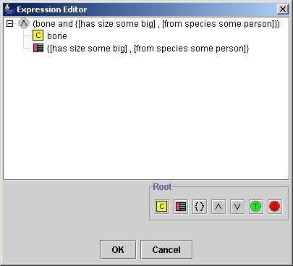Screen dimensions: 293x266
Task: Click the OK button
Action: 118,249
